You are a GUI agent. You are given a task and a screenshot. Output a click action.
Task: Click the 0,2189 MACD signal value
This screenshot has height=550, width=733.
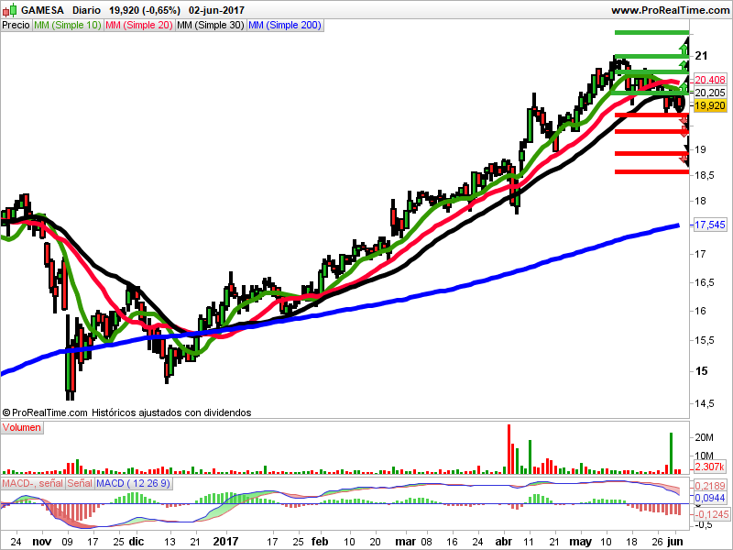tap(709, 486)
